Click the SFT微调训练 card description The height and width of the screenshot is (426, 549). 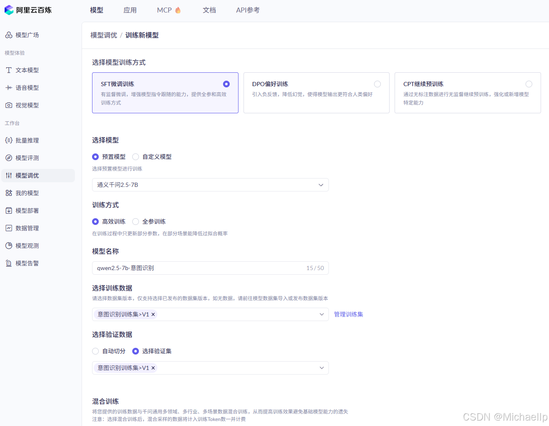click(164, 99)
